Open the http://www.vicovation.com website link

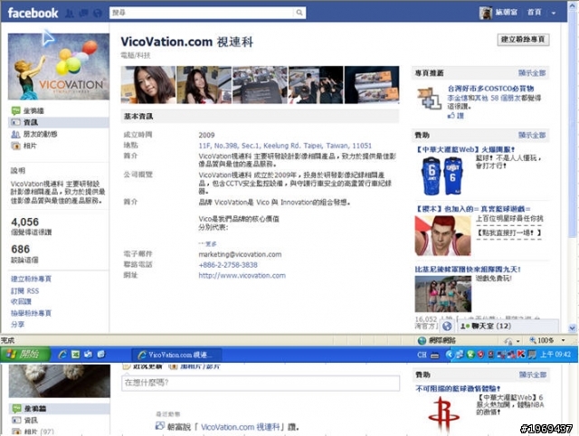pyautogui.click(x=242, y=276)
